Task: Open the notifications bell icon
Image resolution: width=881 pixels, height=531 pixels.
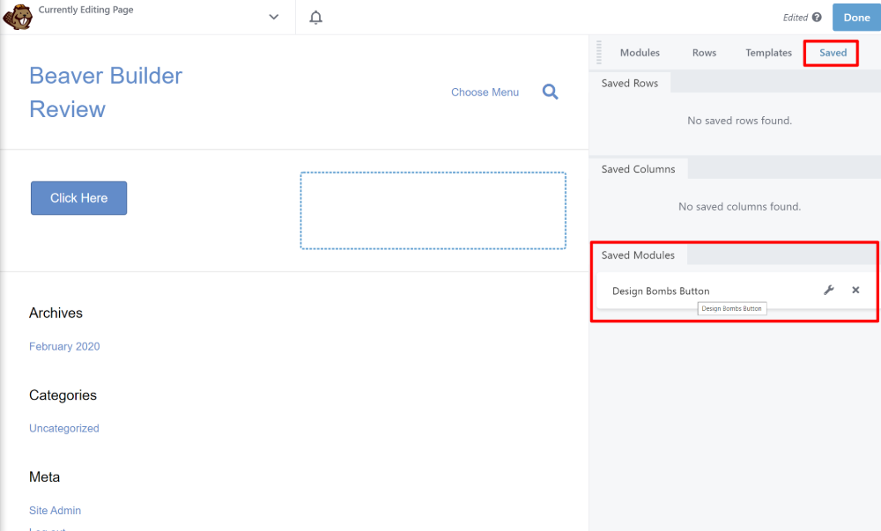Action: click(x=315, y=18)
